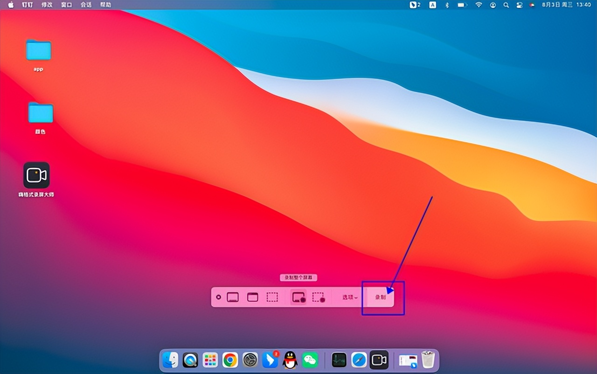Launch Google Chrome from the Dock
Viewport: 597px width, 374px height.
(230, 360)
